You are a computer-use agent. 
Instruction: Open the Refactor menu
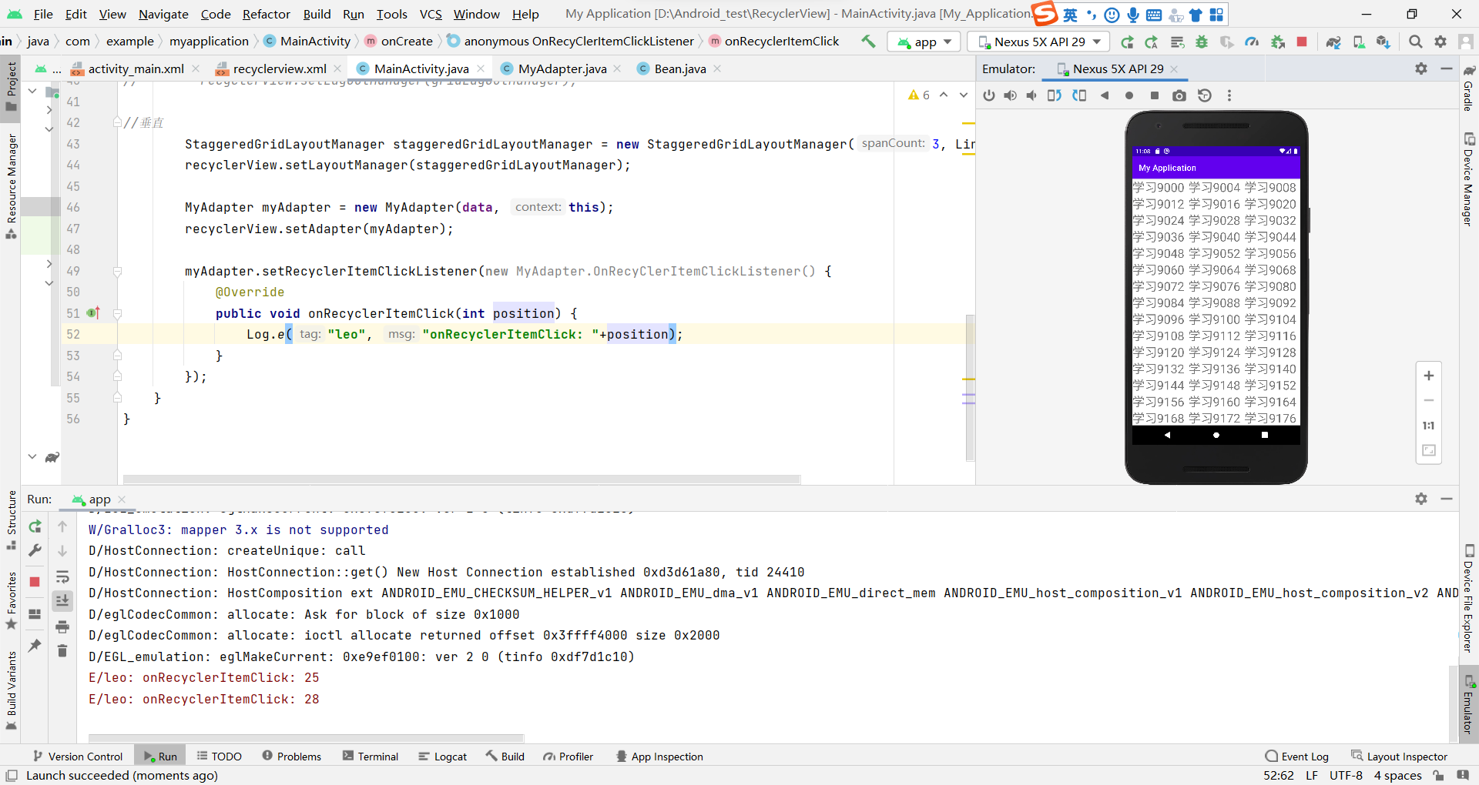point(267,14)
